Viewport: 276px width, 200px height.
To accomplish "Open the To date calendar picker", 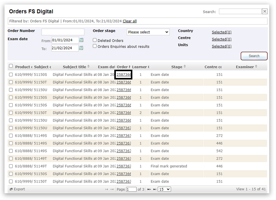I will (x=81, y=48).
